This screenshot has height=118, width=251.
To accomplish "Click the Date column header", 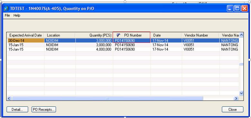I will (166, 35).
